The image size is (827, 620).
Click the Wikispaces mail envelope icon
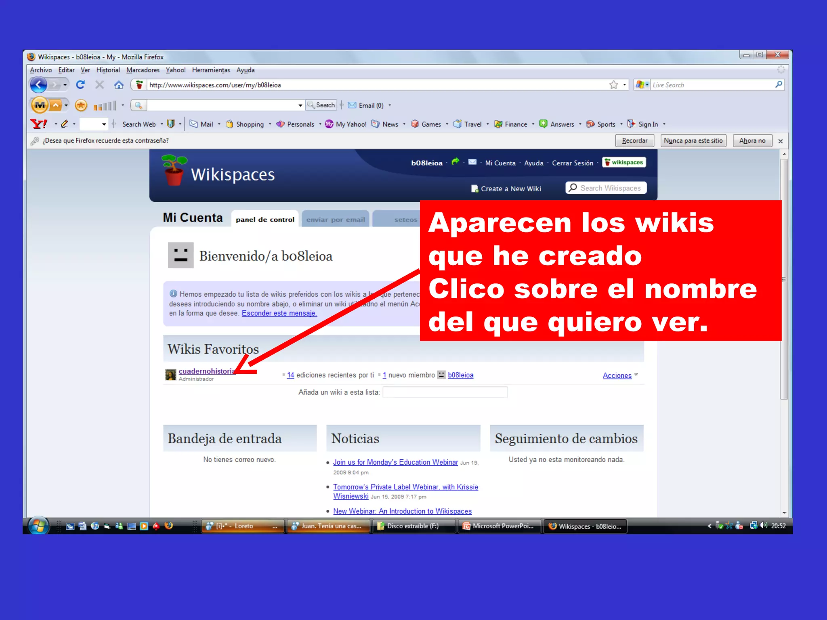click(x=472, y=162)
